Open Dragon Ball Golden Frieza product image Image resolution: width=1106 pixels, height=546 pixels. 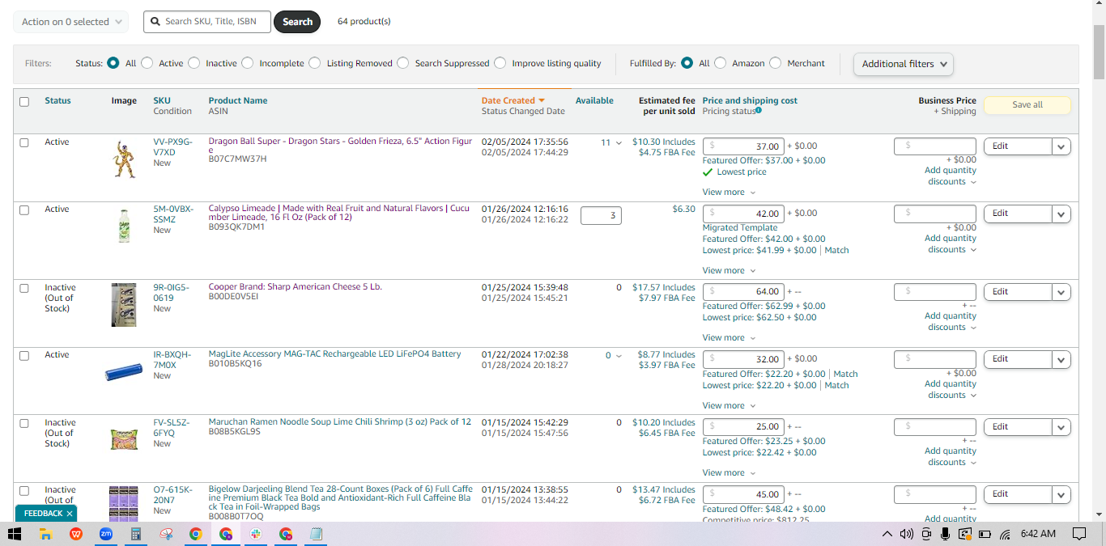124,159
